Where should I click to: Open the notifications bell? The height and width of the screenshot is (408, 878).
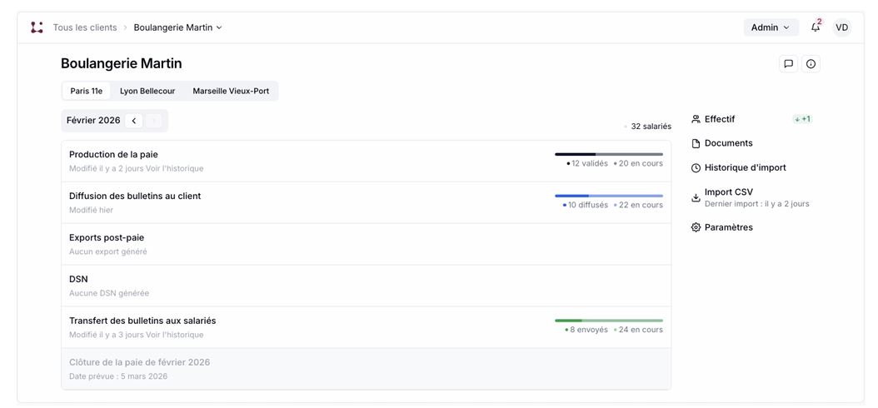(816, 27)
